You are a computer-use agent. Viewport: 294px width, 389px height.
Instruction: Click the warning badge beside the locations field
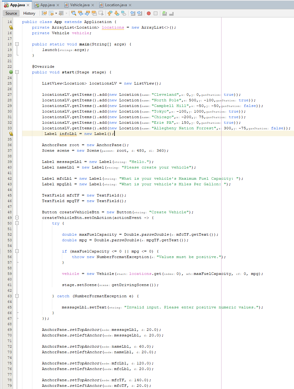pos(11,27)
